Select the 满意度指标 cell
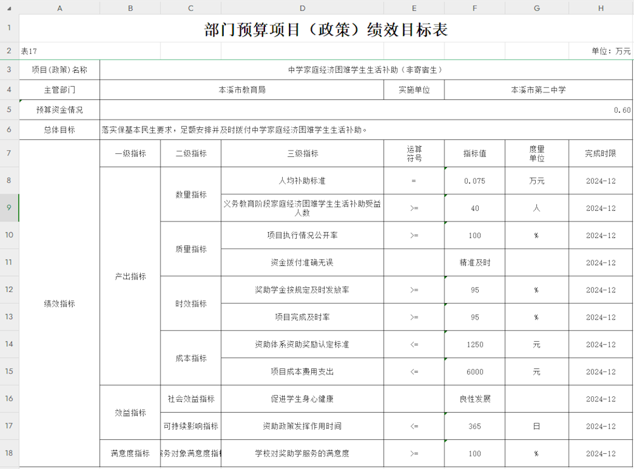The height and width of the screenshot is (469, 634). [x=130, y=453]
